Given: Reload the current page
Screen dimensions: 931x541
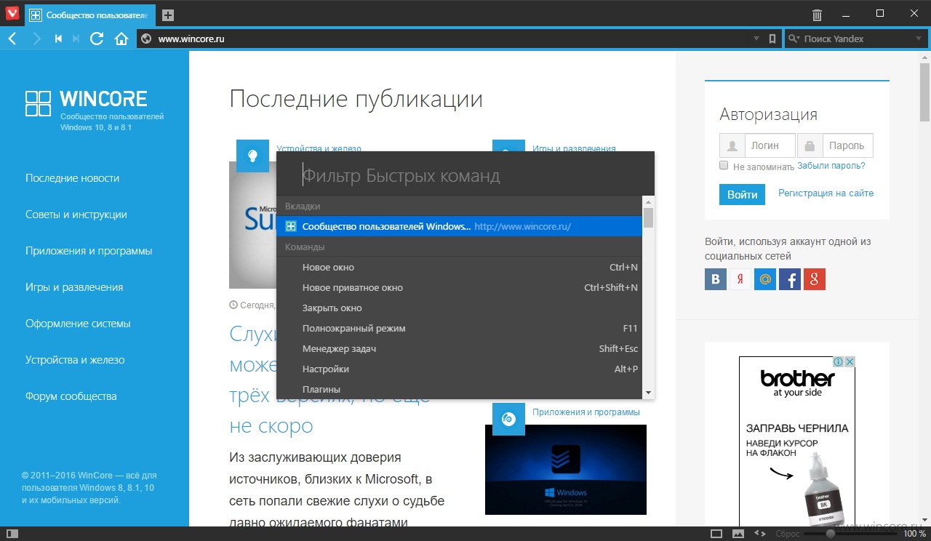Looking at the screenshot, I should coord(97,39).
